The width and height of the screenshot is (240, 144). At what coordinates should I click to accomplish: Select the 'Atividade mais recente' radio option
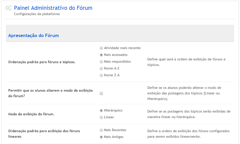101,48
